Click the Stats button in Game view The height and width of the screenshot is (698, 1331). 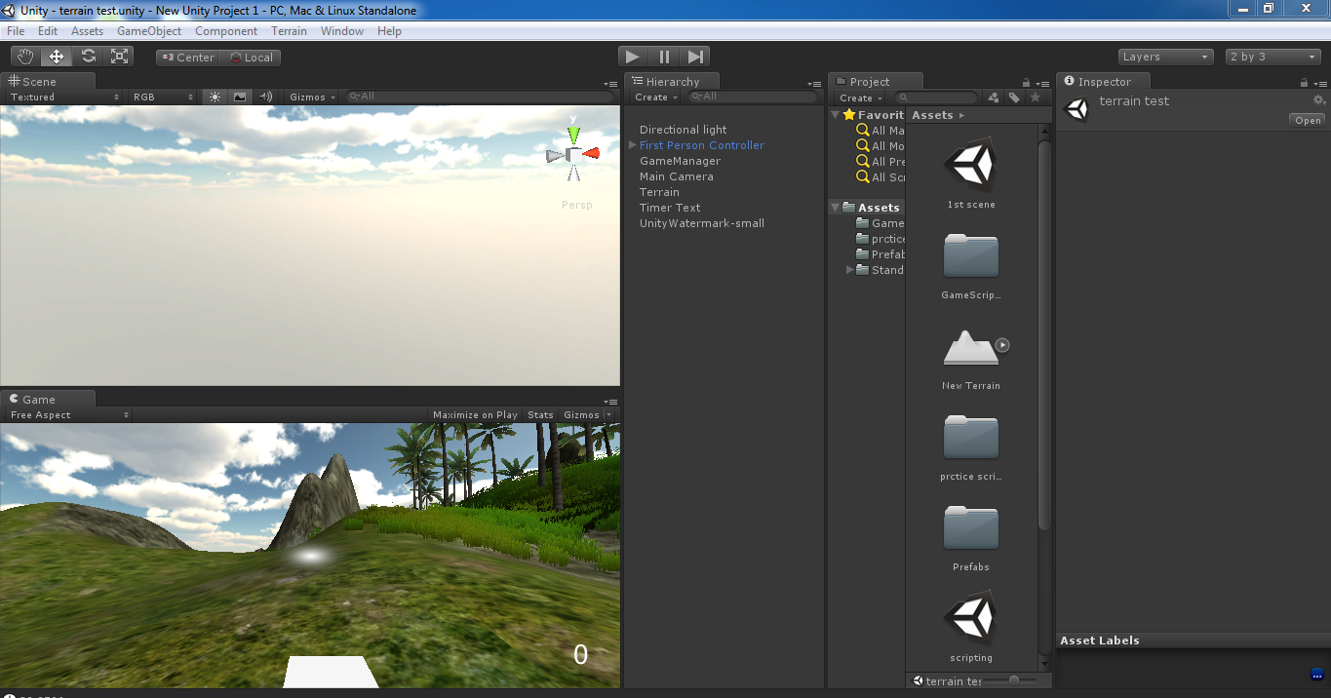540,414
